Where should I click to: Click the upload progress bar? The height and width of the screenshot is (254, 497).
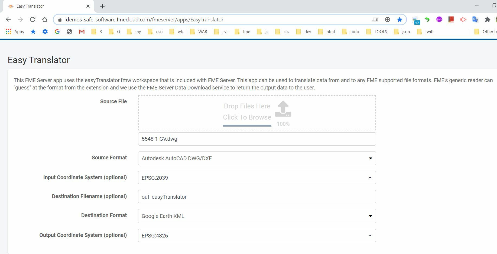click(x=247, y=126)
